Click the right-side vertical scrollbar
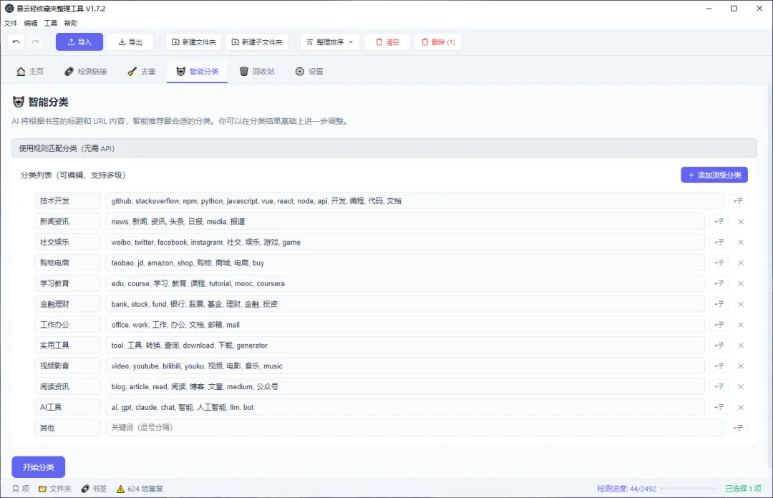The width and height of the screenshot is (773, 498). tap(769, 276)
